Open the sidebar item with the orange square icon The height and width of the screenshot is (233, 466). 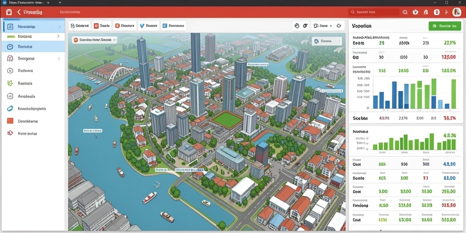33,121
